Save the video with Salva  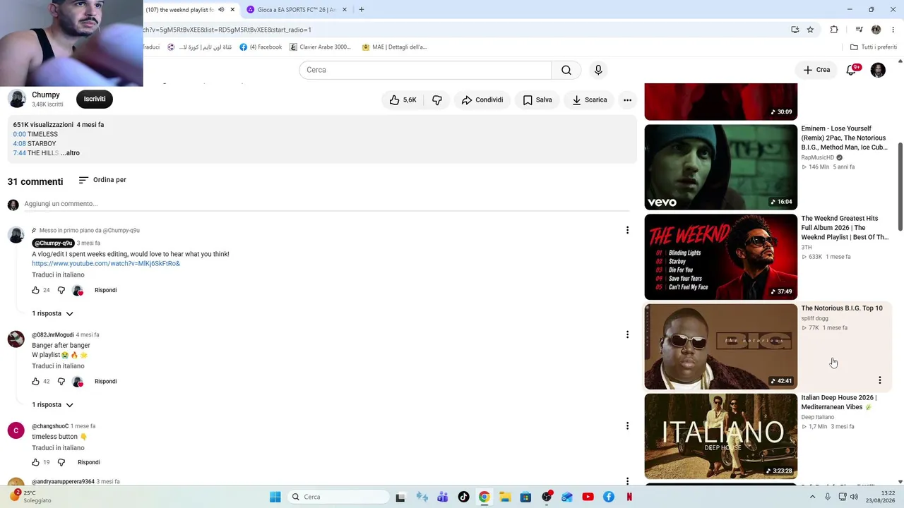click(x=537, y=100)
